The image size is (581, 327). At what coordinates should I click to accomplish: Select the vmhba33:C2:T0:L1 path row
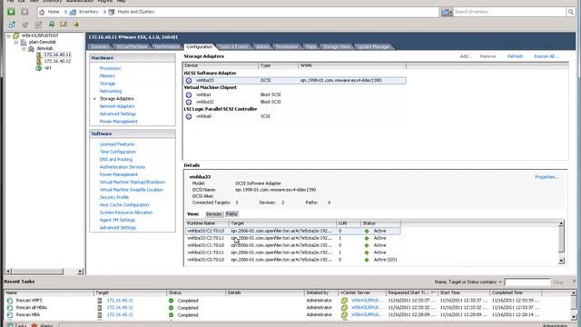[292, 238]
